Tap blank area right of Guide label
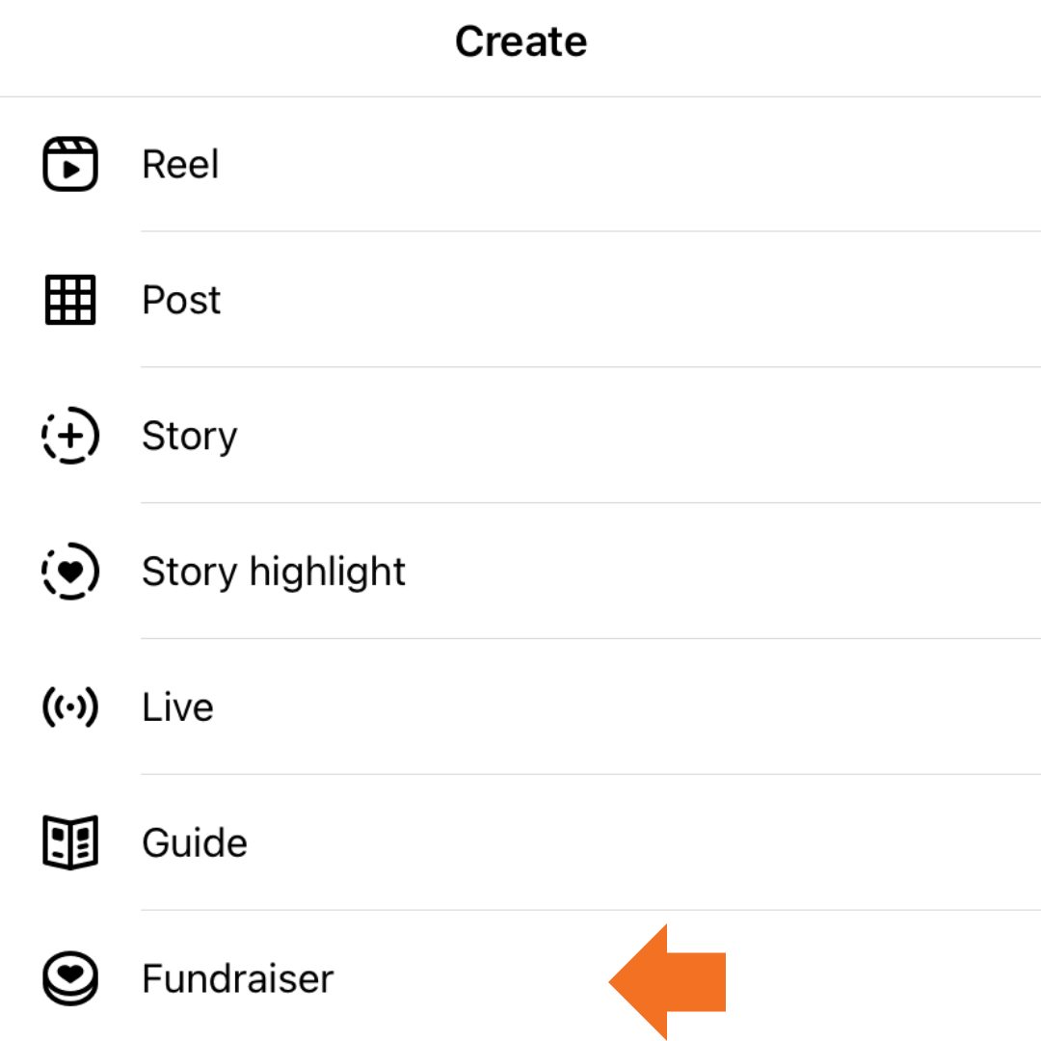This screenshot has height=1041, width=1041. (x=627, y=843)
